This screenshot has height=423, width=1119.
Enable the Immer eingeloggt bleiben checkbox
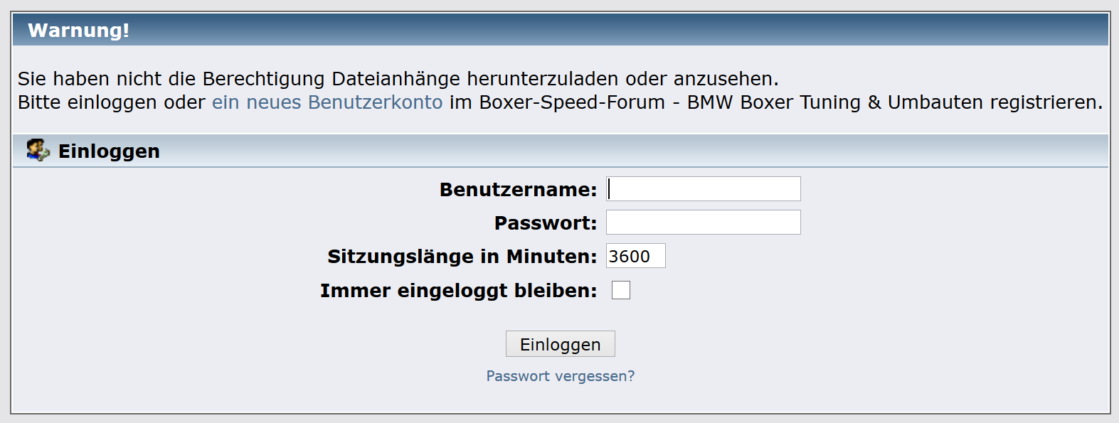[621, 290]
